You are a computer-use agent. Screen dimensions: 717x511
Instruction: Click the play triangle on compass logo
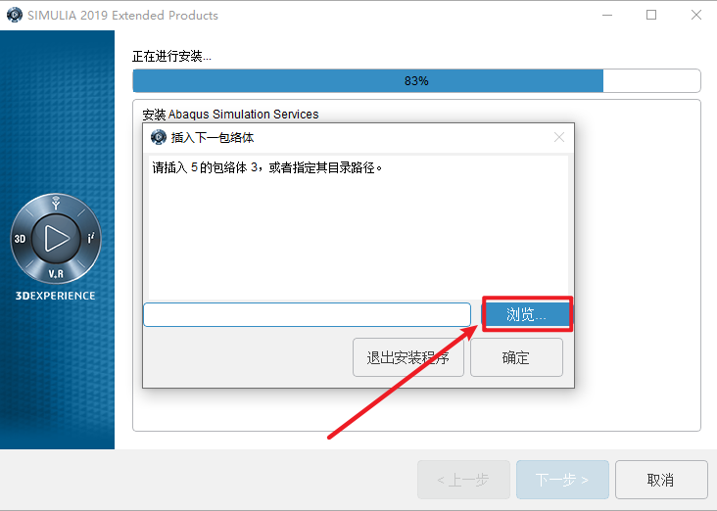click(56, 238)
